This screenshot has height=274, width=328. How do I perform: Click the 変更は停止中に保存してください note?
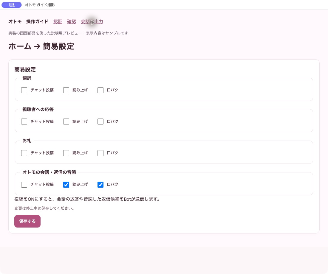coord(44,208)
